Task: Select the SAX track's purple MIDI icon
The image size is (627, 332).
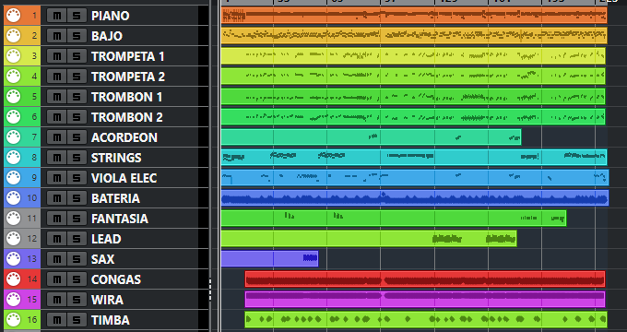Action: (x=13, y=259)
